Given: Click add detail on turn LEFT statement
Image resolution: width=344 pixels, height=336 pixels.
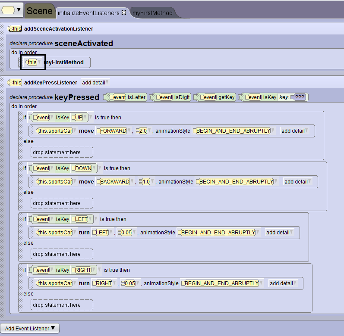Looking at the screenshot, I should 279,233.
